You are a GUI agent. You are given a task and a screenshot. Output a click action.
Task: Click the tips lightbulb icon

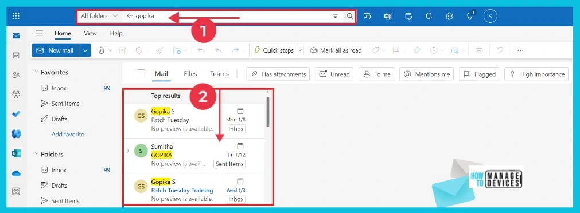[x=470, y=16]
